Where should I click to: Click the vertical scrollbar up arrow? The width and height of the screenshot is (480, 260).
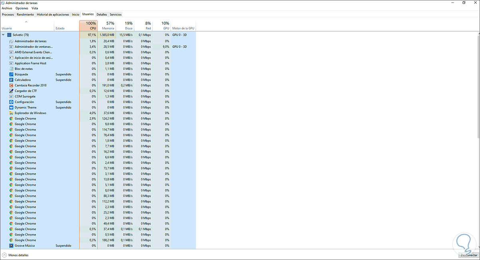click(478, 33)
